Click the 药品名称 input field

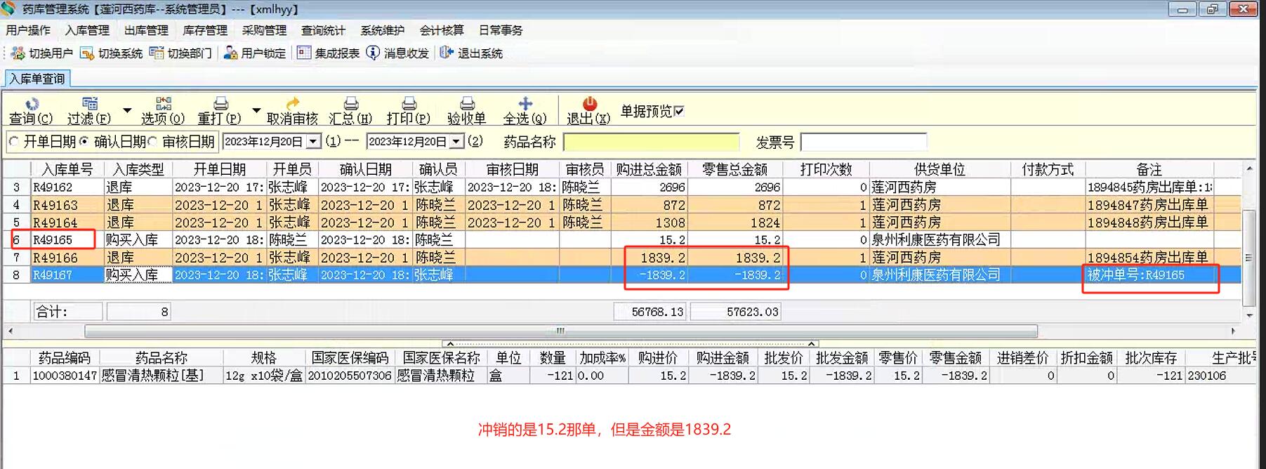pyautogui.click(x=651, y=143)
